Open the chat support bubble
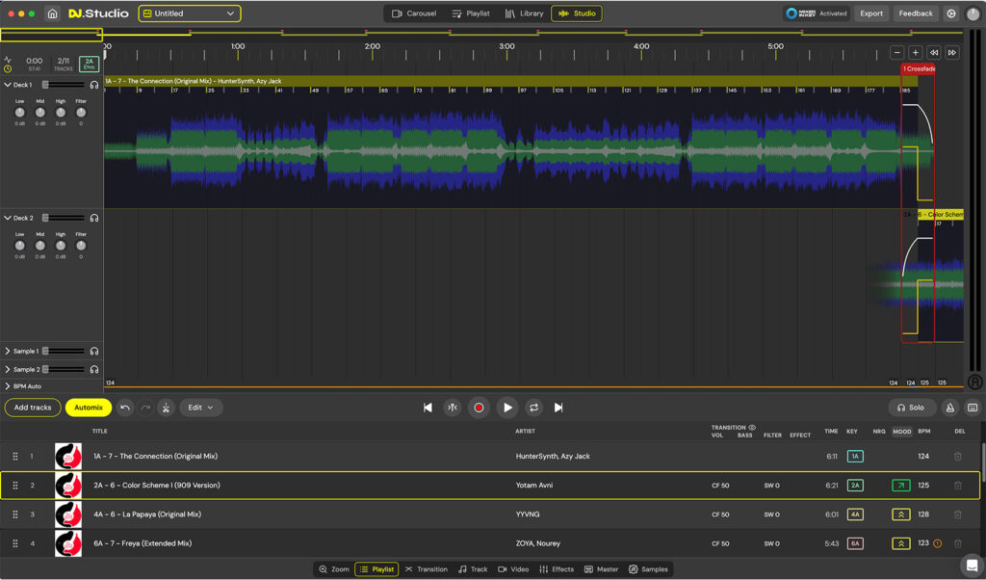This screenshot has width=986, height=580. (973, 565)
